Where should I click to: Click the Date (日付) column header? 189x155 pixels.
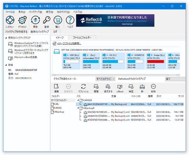pos(164,96)
